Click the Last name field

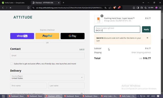pos(66,85)
